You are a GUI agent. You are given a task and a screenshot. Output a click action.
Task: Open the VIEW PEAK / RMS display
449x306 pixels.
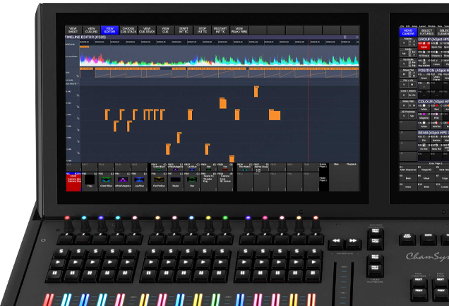(x=239, y=30)
